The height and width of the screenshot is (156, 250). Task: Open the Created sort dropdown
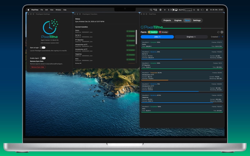click(215, 37)
